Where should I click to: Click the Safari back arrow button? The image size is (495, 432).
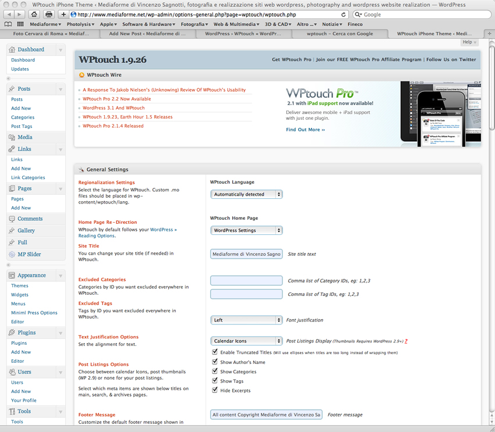tap(9, 15)
